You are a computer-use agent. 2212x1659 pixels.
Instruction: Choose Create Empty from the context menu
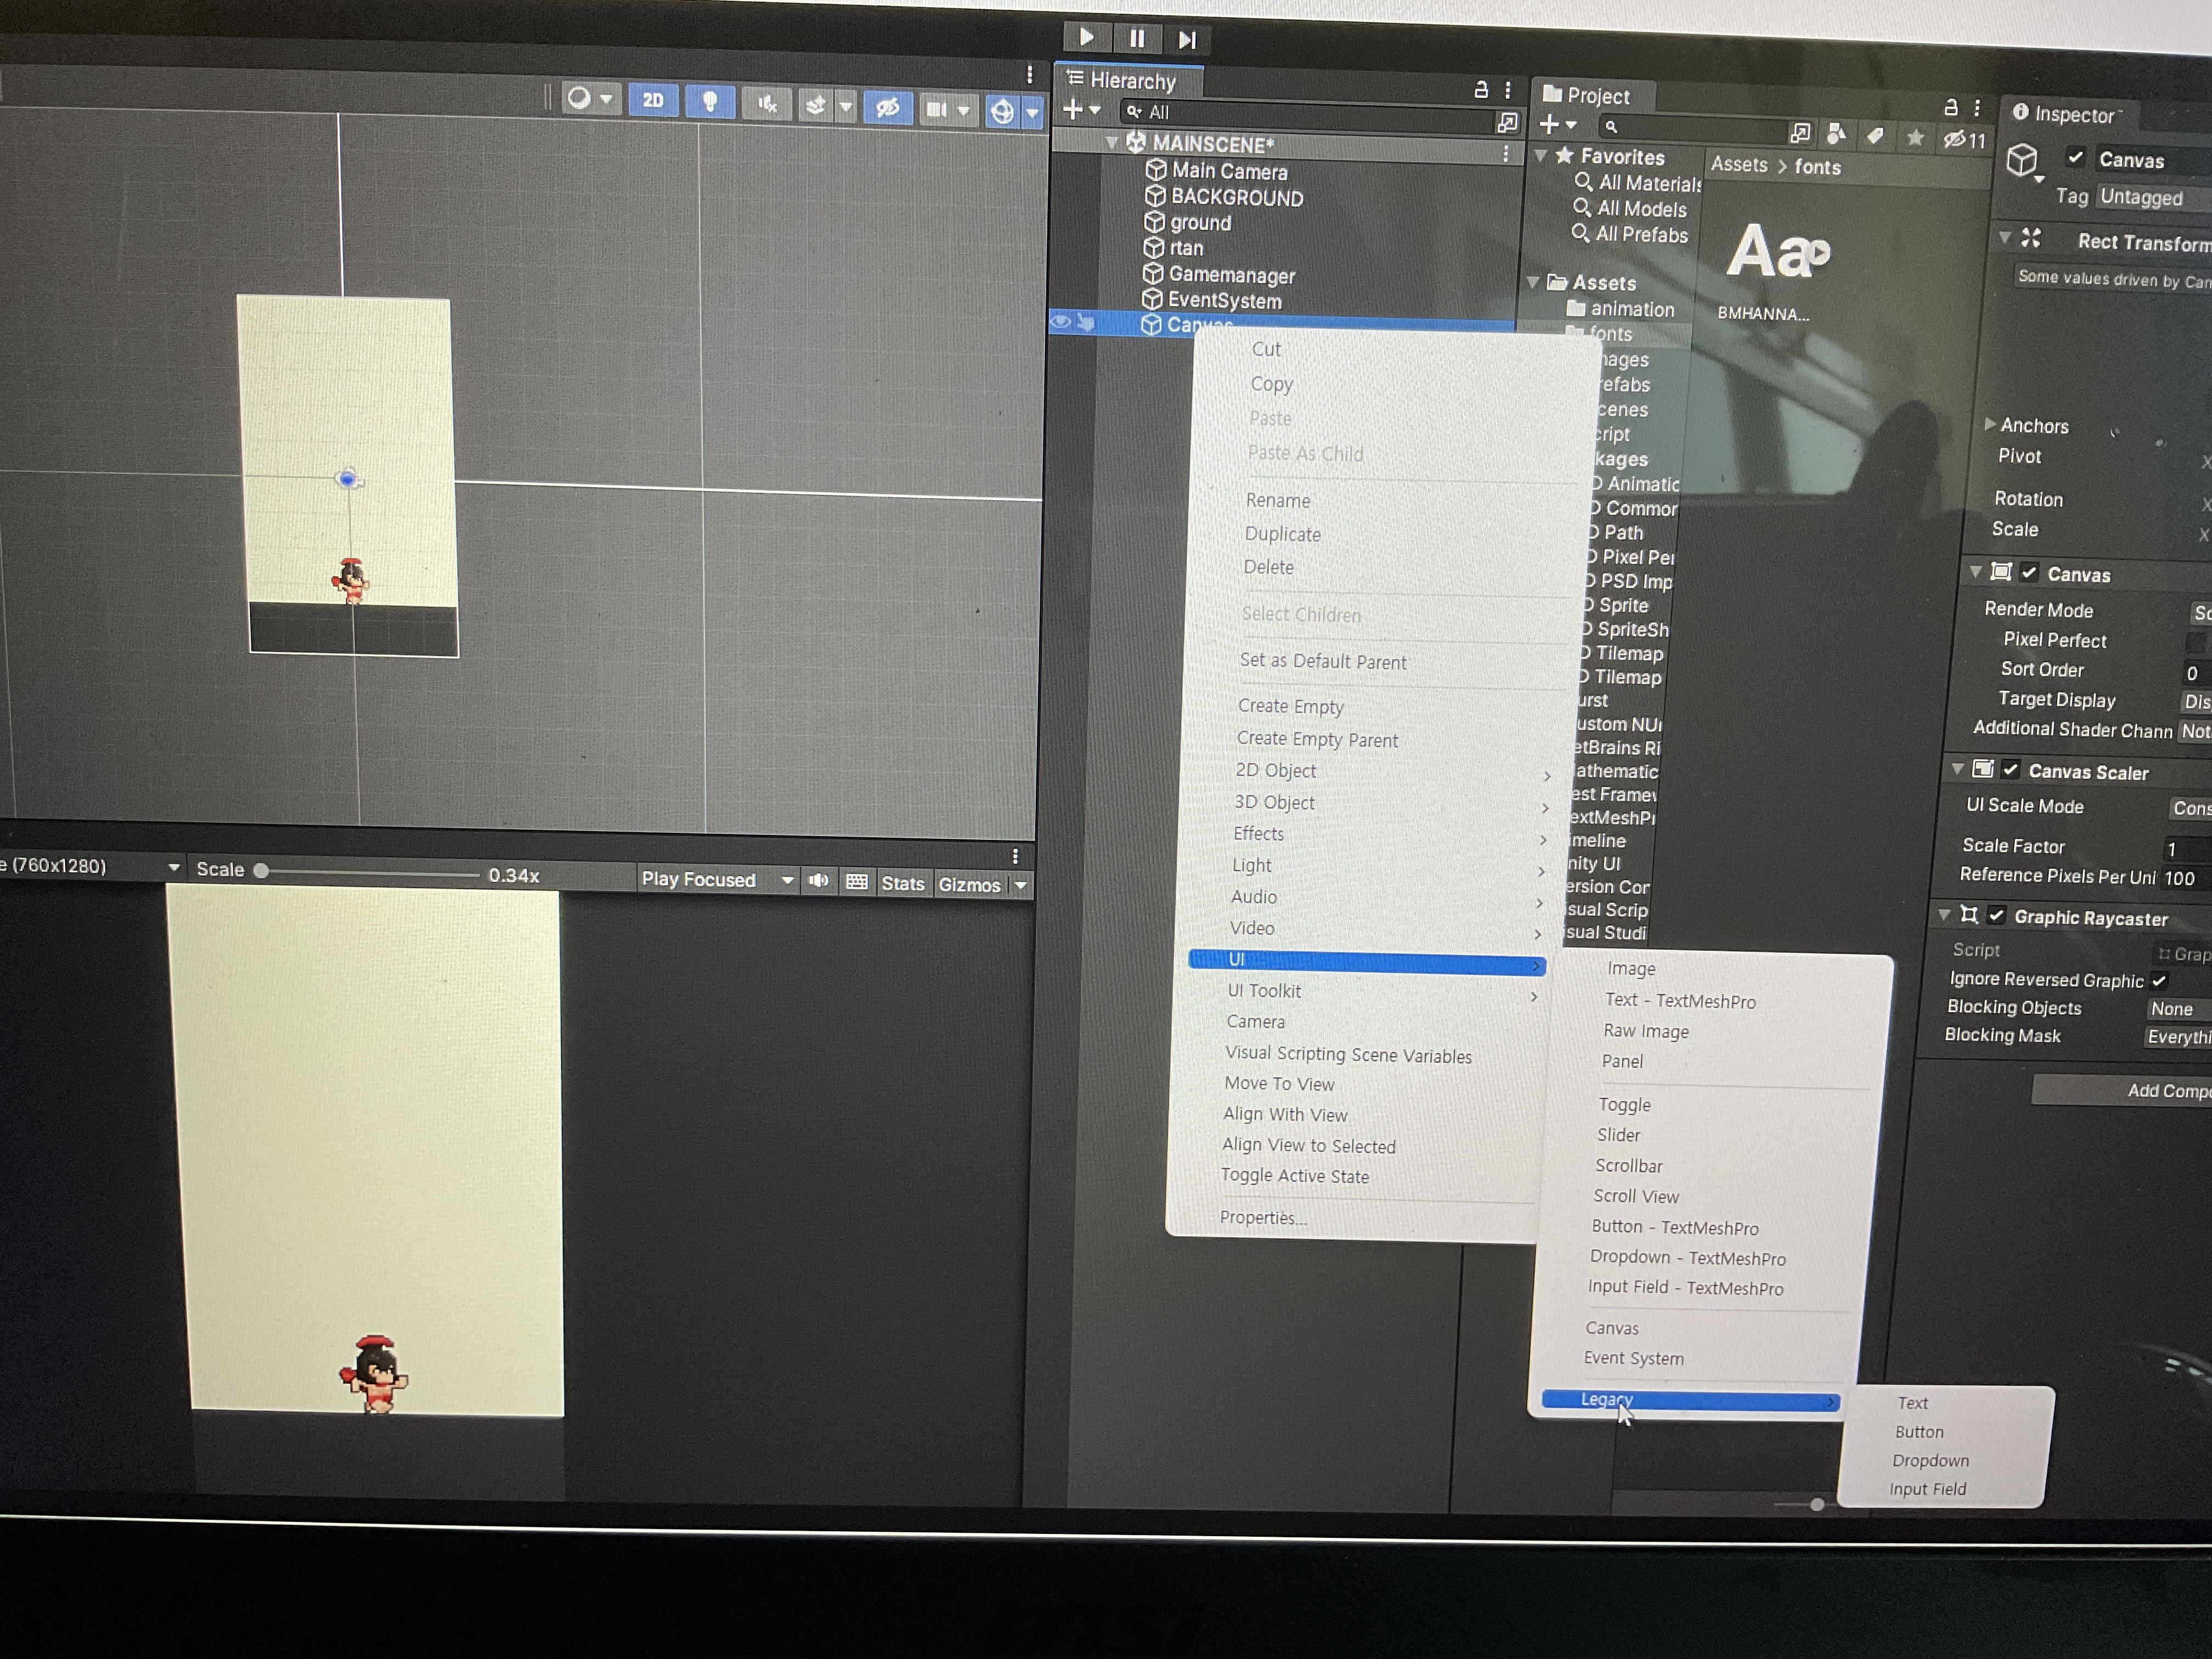click(x=1291, y=706)
